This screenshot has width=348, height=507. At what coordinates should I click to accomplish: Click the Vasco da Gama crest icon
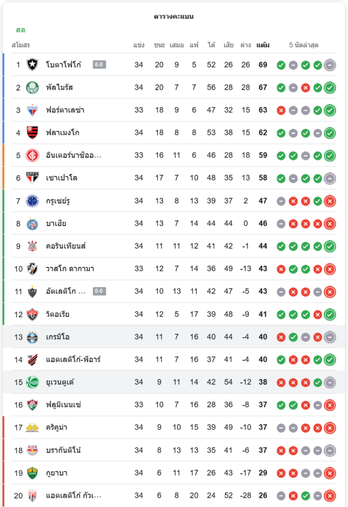pyautogui.click(x=32, y=269)
